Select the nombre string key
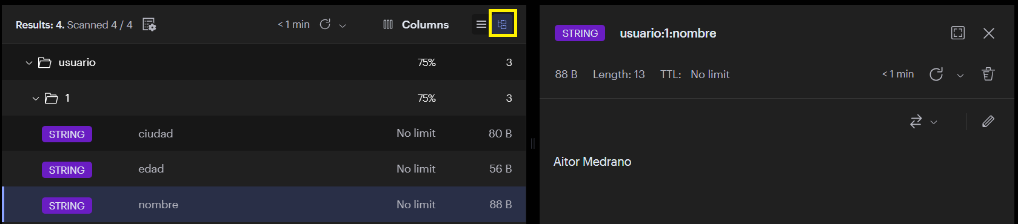This screenshot has width=1018, height=224. [264, 205]
